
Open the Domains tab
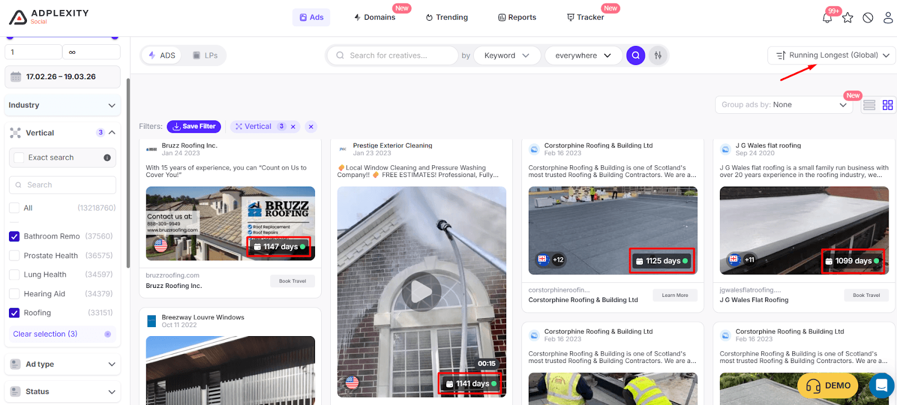[374, 17]
